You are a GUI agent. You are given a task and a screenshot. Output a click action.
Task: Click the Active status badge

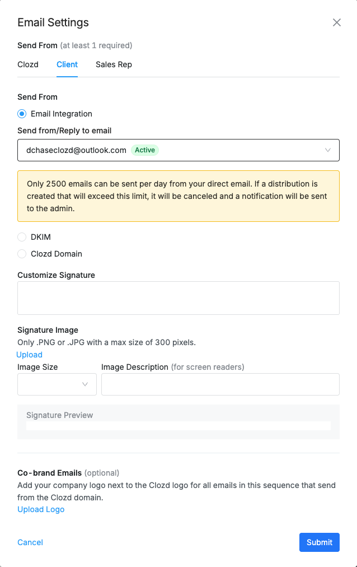point(145,150)
